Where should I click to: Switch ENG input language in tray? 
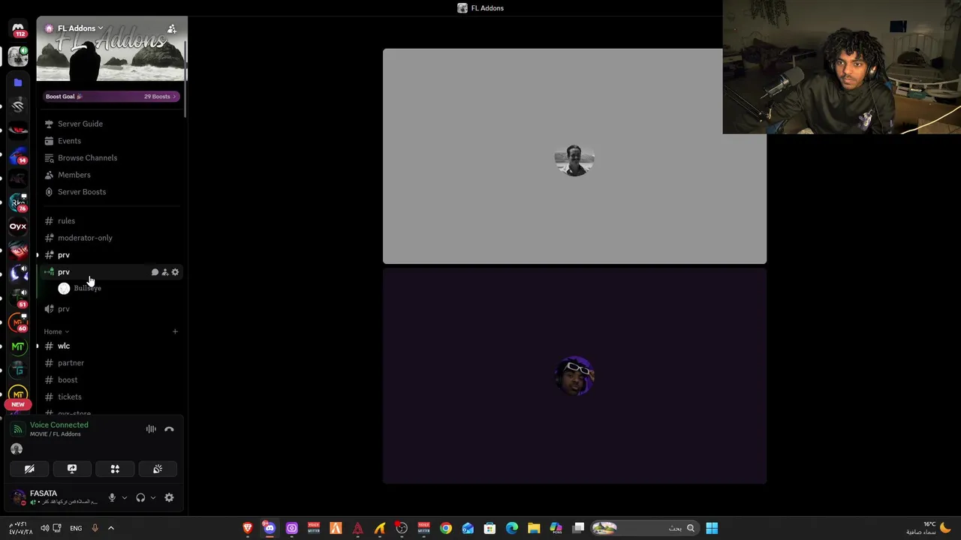(x=76, y=529)
